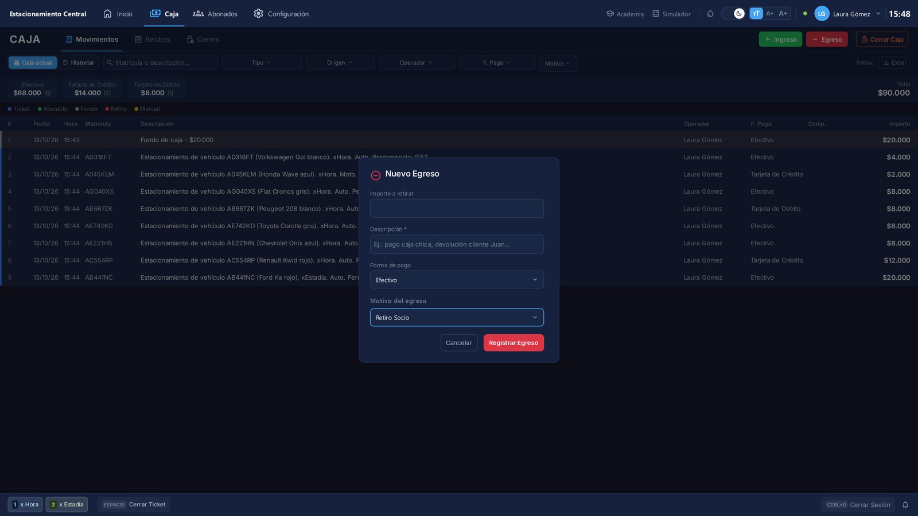Open Academia via the graduation cap icon

coord(610,14)
